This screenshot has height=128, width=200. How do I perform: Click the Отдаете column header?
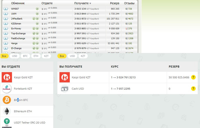(x=47, y=3)
